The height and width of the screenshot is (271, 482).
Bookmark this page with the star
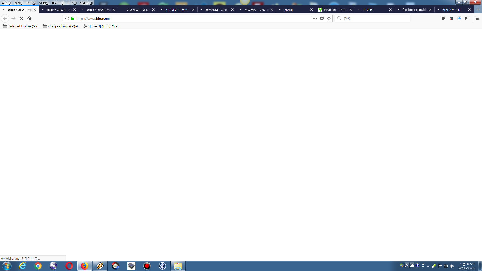click(x=329, y=18)
